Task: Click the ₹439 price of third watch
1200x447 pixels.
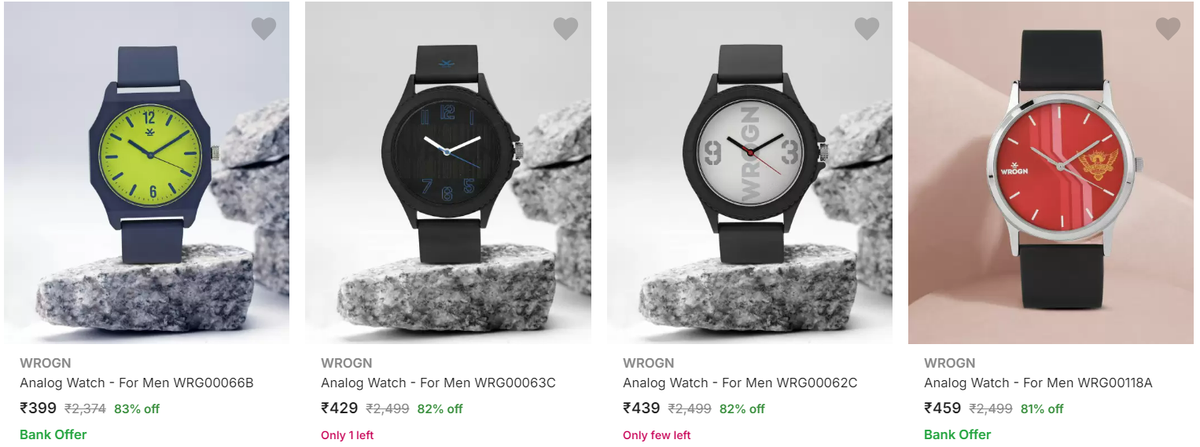Action: click(x=642, y=409)
